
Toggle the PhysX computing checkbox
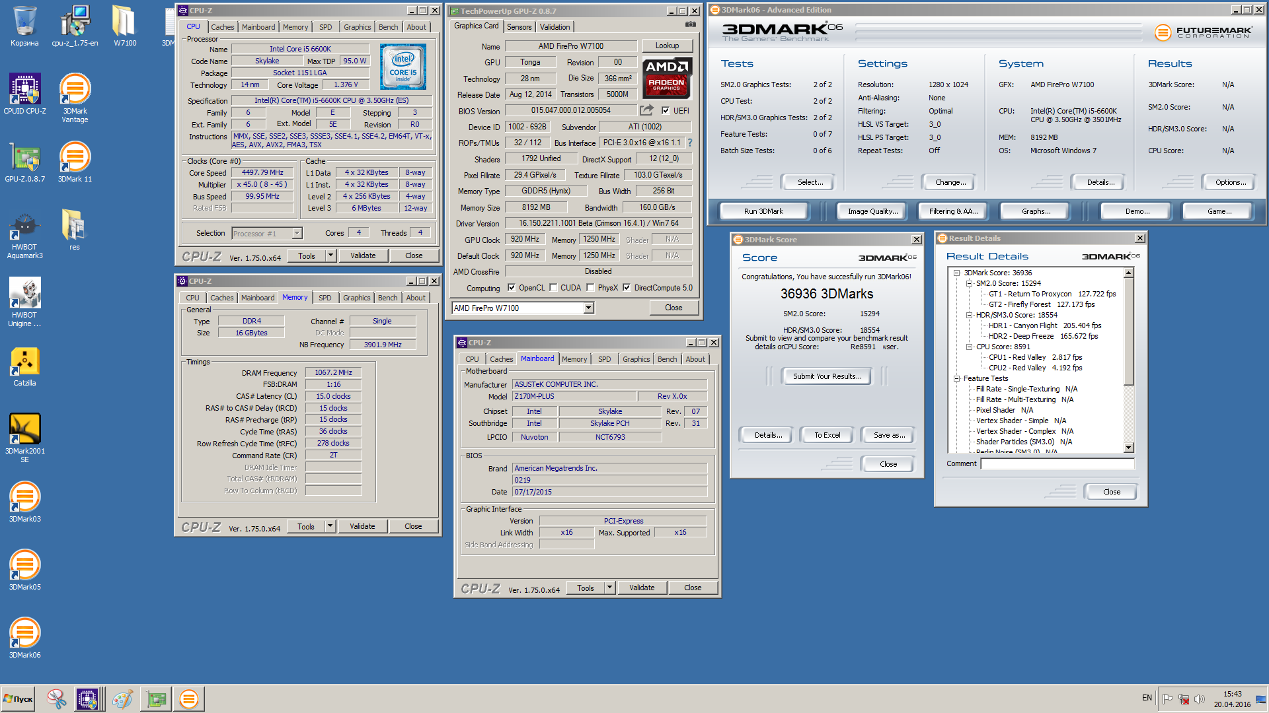point(590,288)
